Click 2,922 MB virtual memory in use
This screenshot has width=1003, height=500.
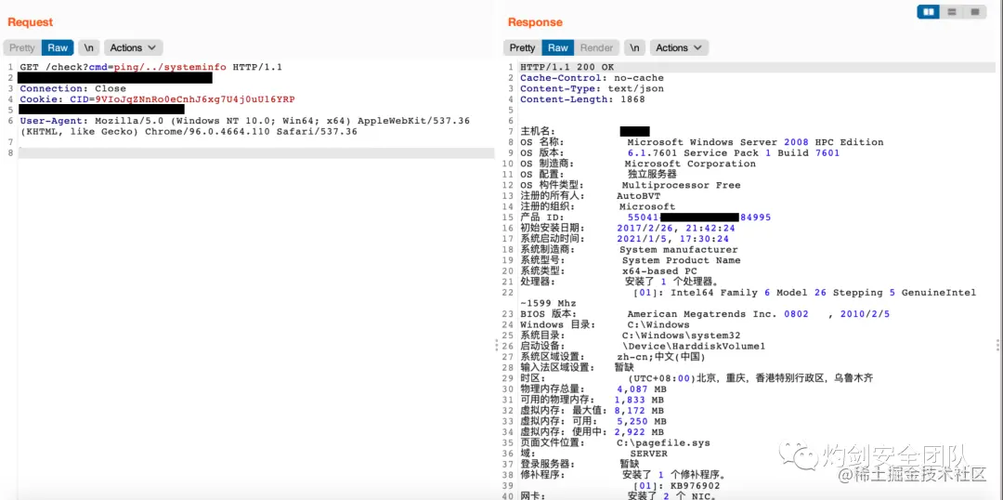coord(639,432)
